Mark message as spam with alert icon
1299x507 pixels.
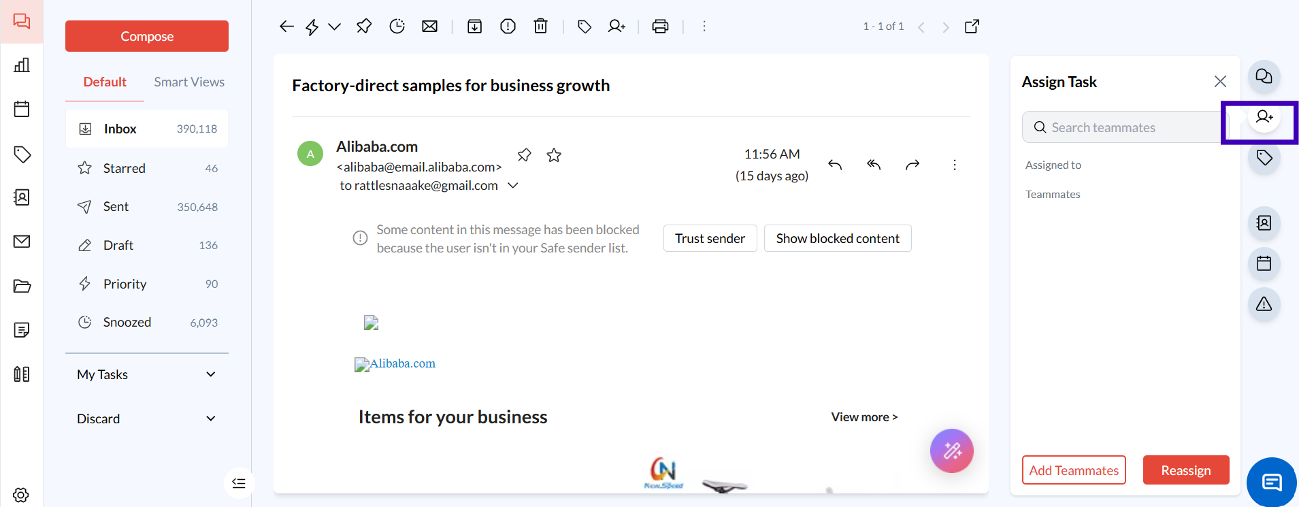point(508,27)
